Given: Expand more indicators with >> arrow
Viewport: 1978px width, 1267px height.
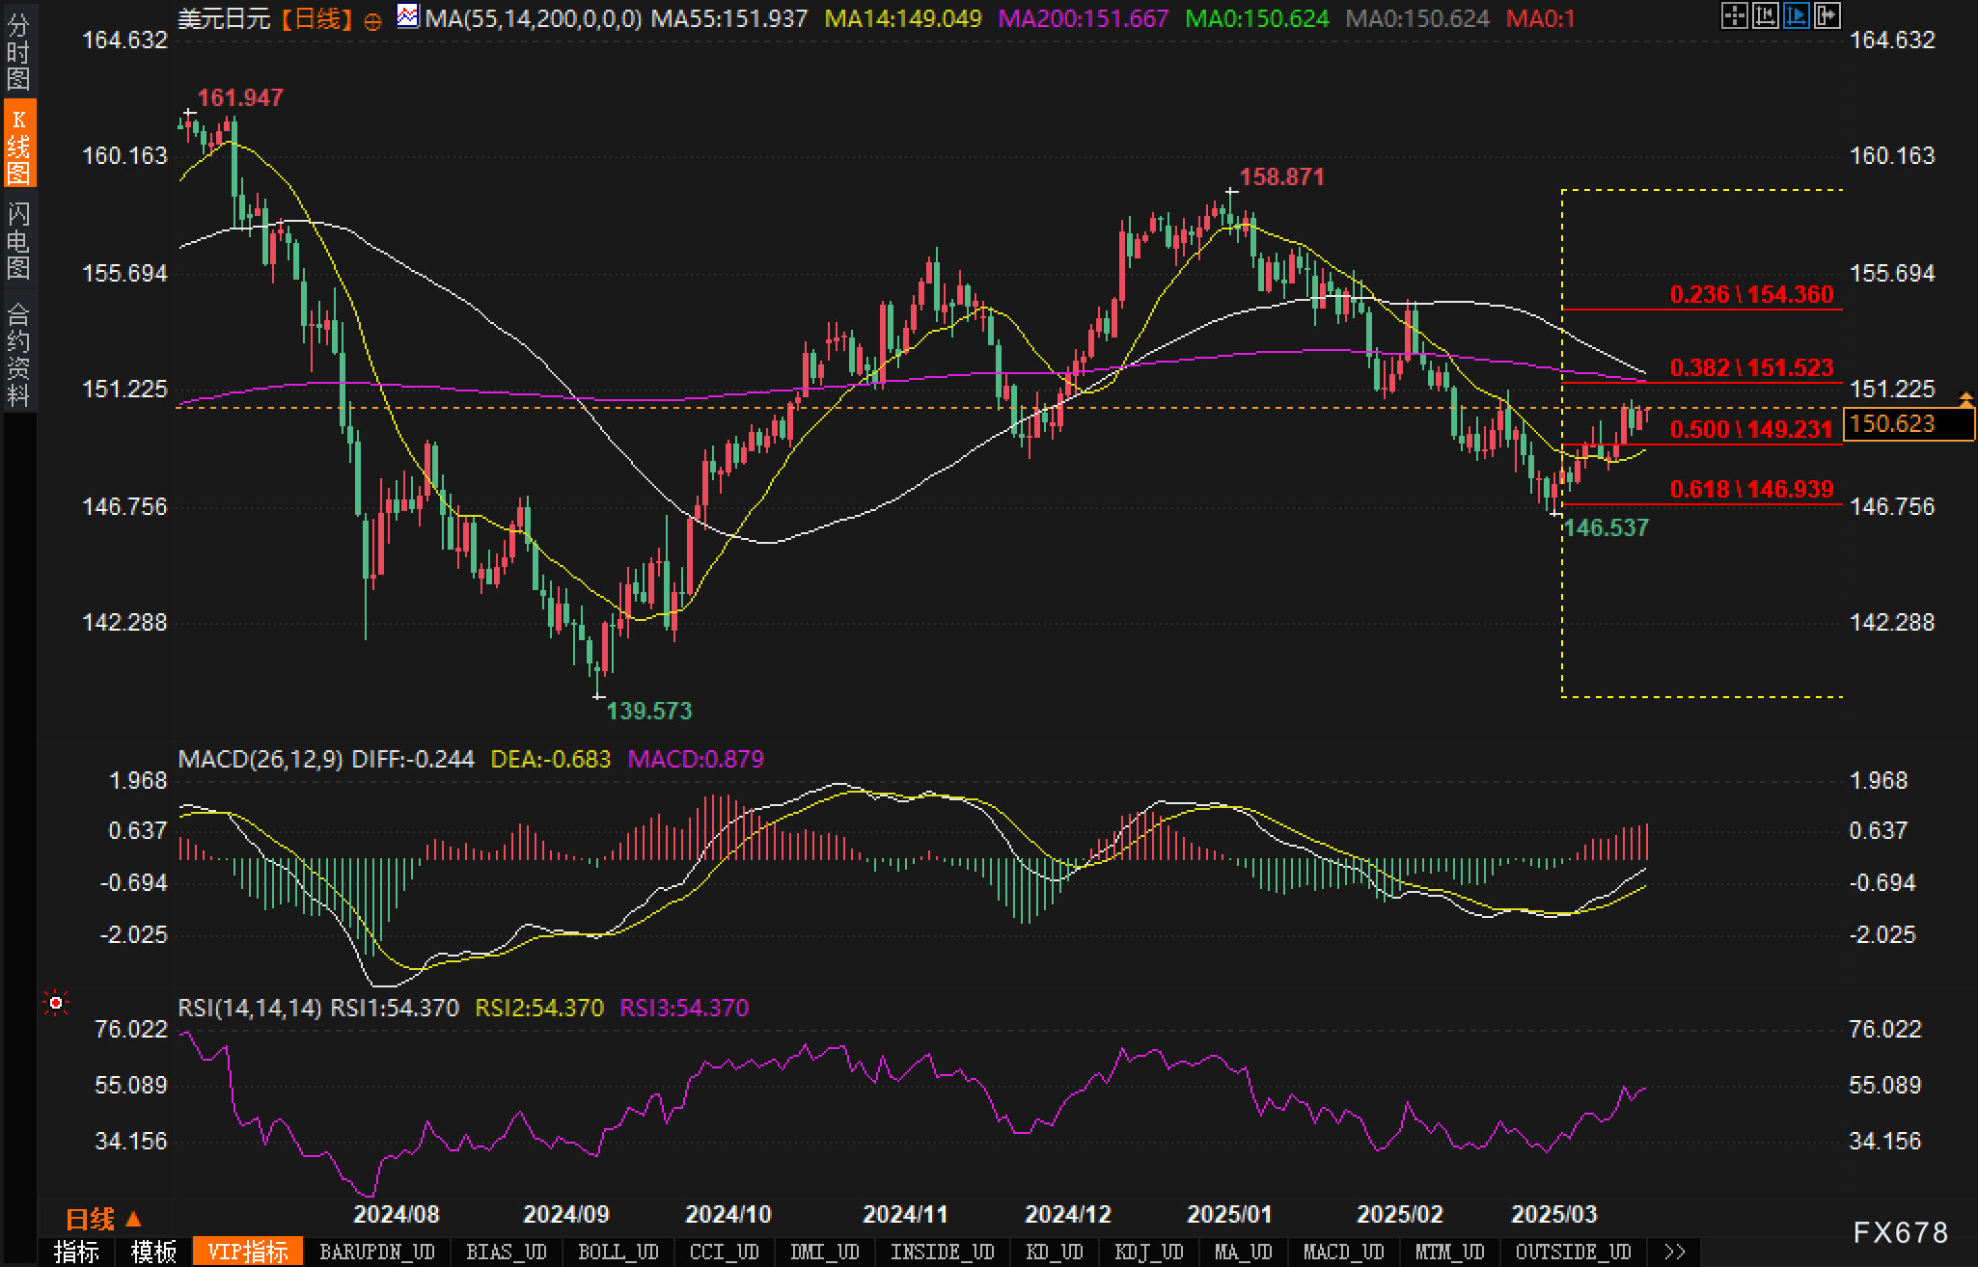Looking at the screenshot, I should 1675,1252.
